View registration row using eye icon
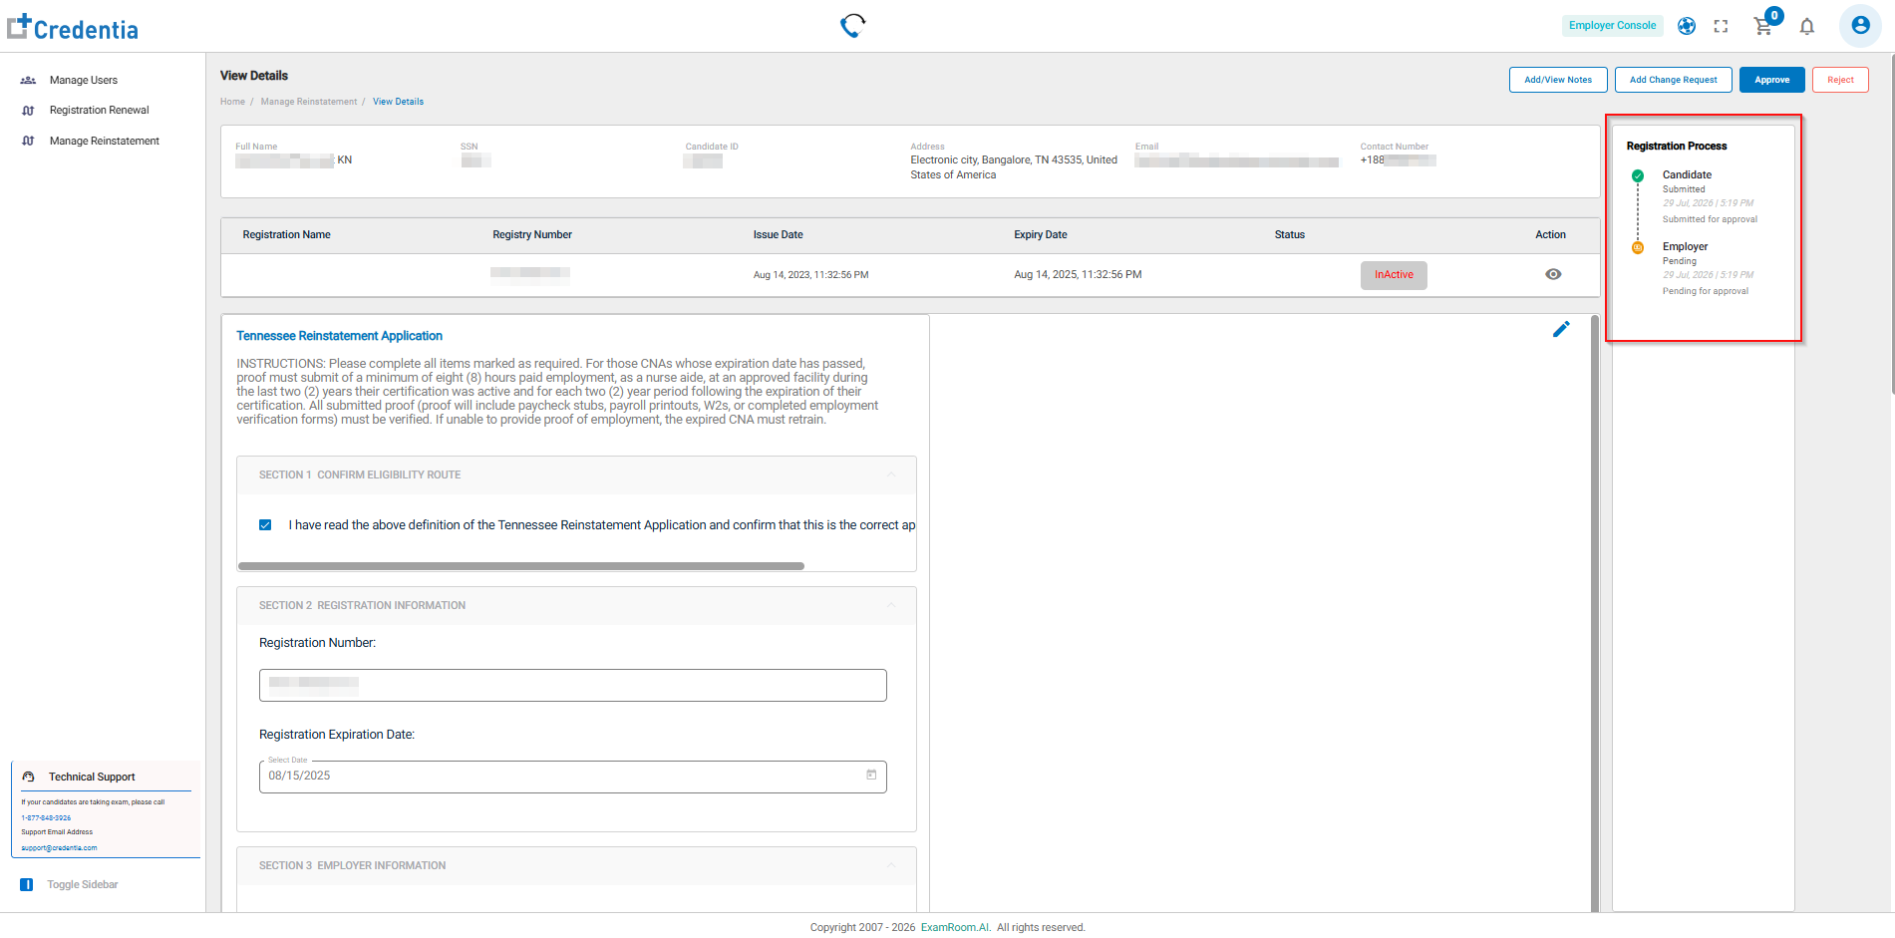The width and height of the screenshot is (1895, 938). [x=1553, y=274]
